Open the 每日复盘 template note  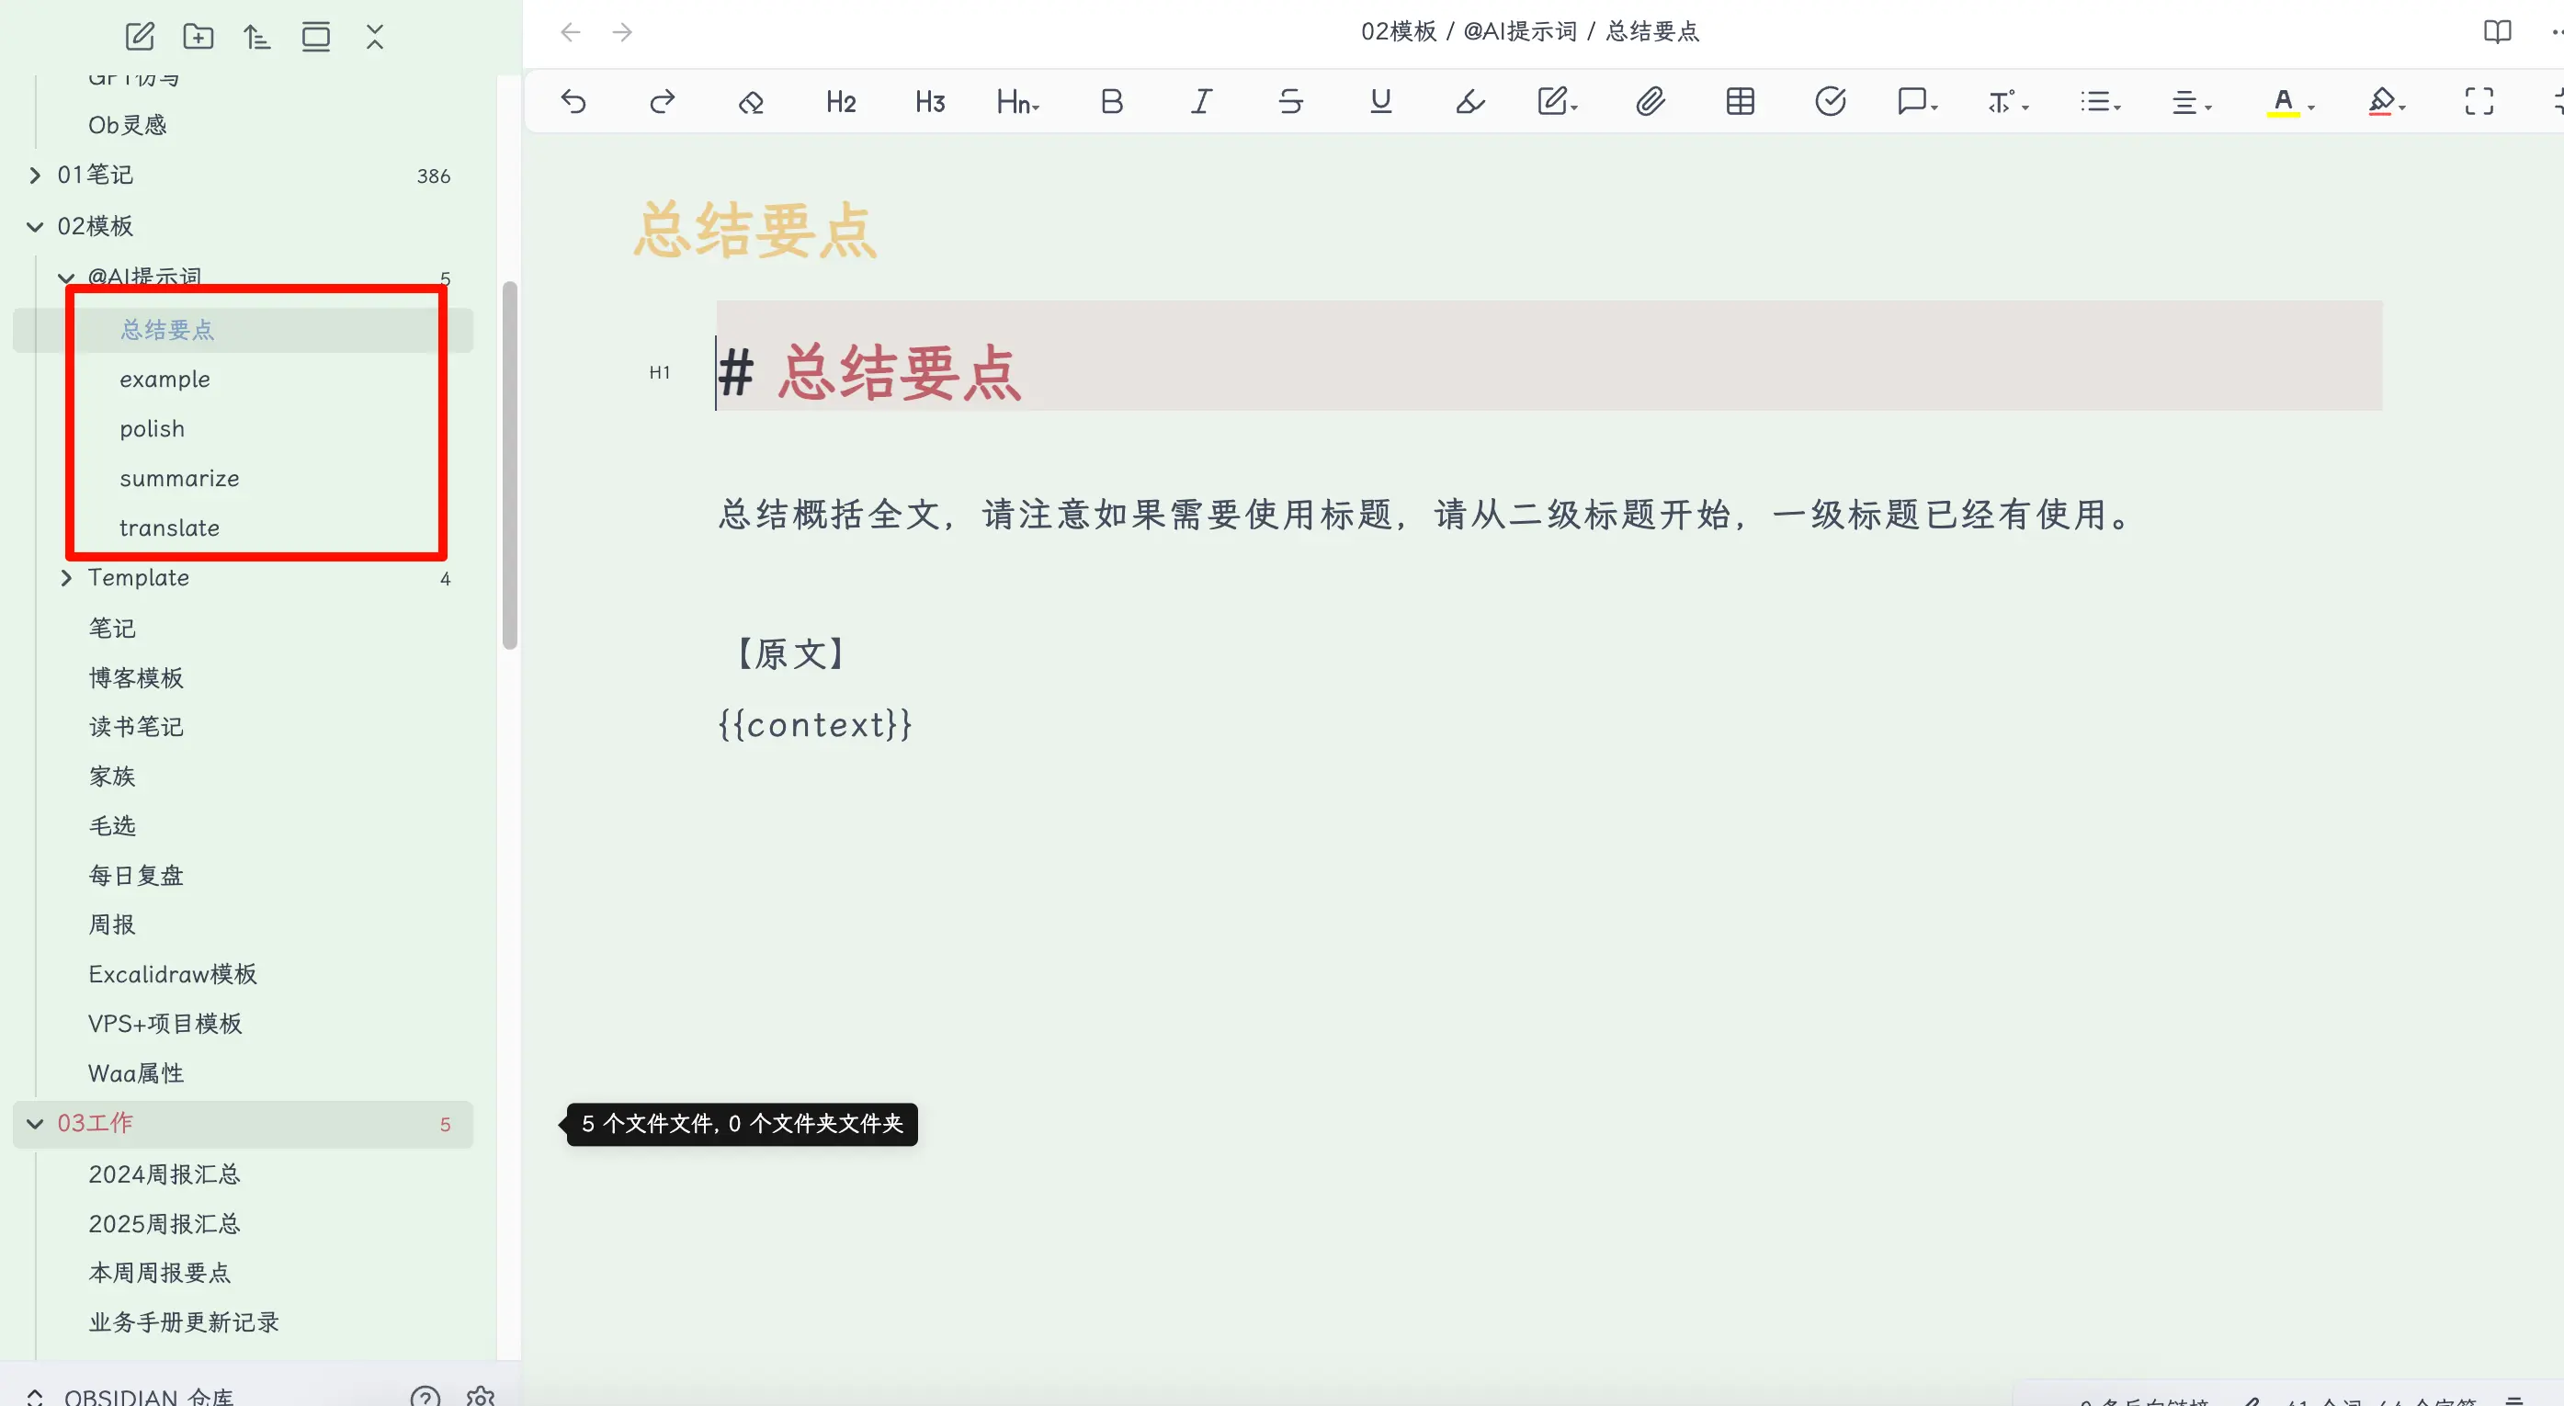(136, 876)
